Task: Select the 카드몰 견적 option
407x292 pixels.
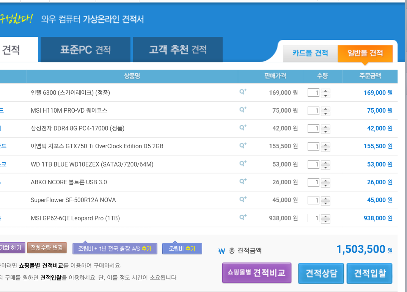Action: 310,53
